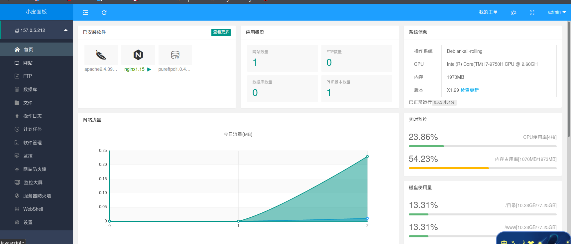Open the 数据库数量 count card
The height and width of the screenshot is (244, 571).
click(283, 88)
